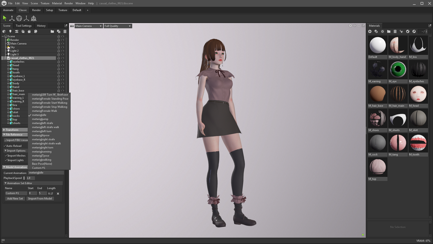Open the Main Camera dropdown

point(89,26)
